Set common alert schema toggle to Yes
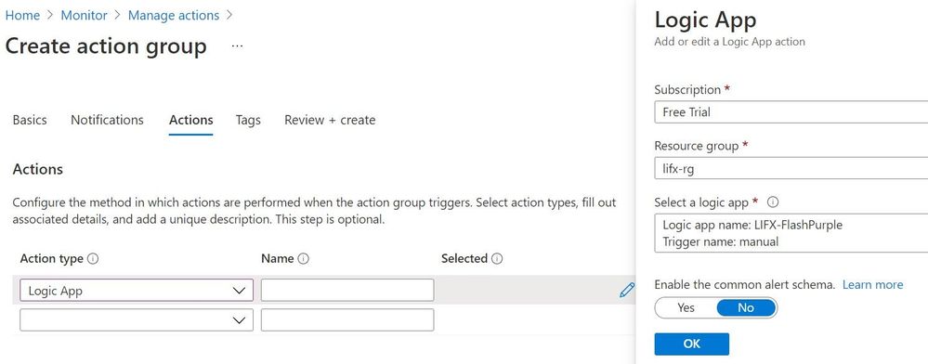 [686, 307]
